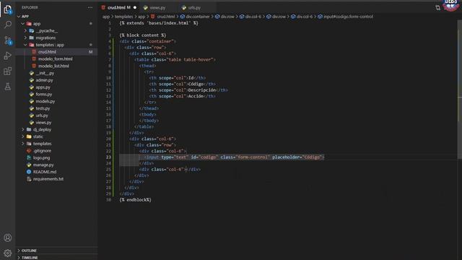
Task: Switch to urls.py editor tab
Action: 194,8
